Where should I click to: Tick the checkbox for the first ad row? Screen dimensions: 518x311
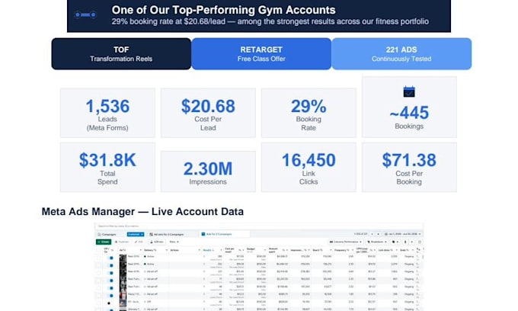point(98,258)
